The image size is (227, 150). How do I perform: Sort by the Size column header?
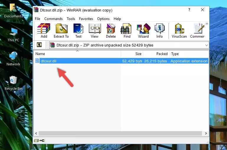pos(132,54)
